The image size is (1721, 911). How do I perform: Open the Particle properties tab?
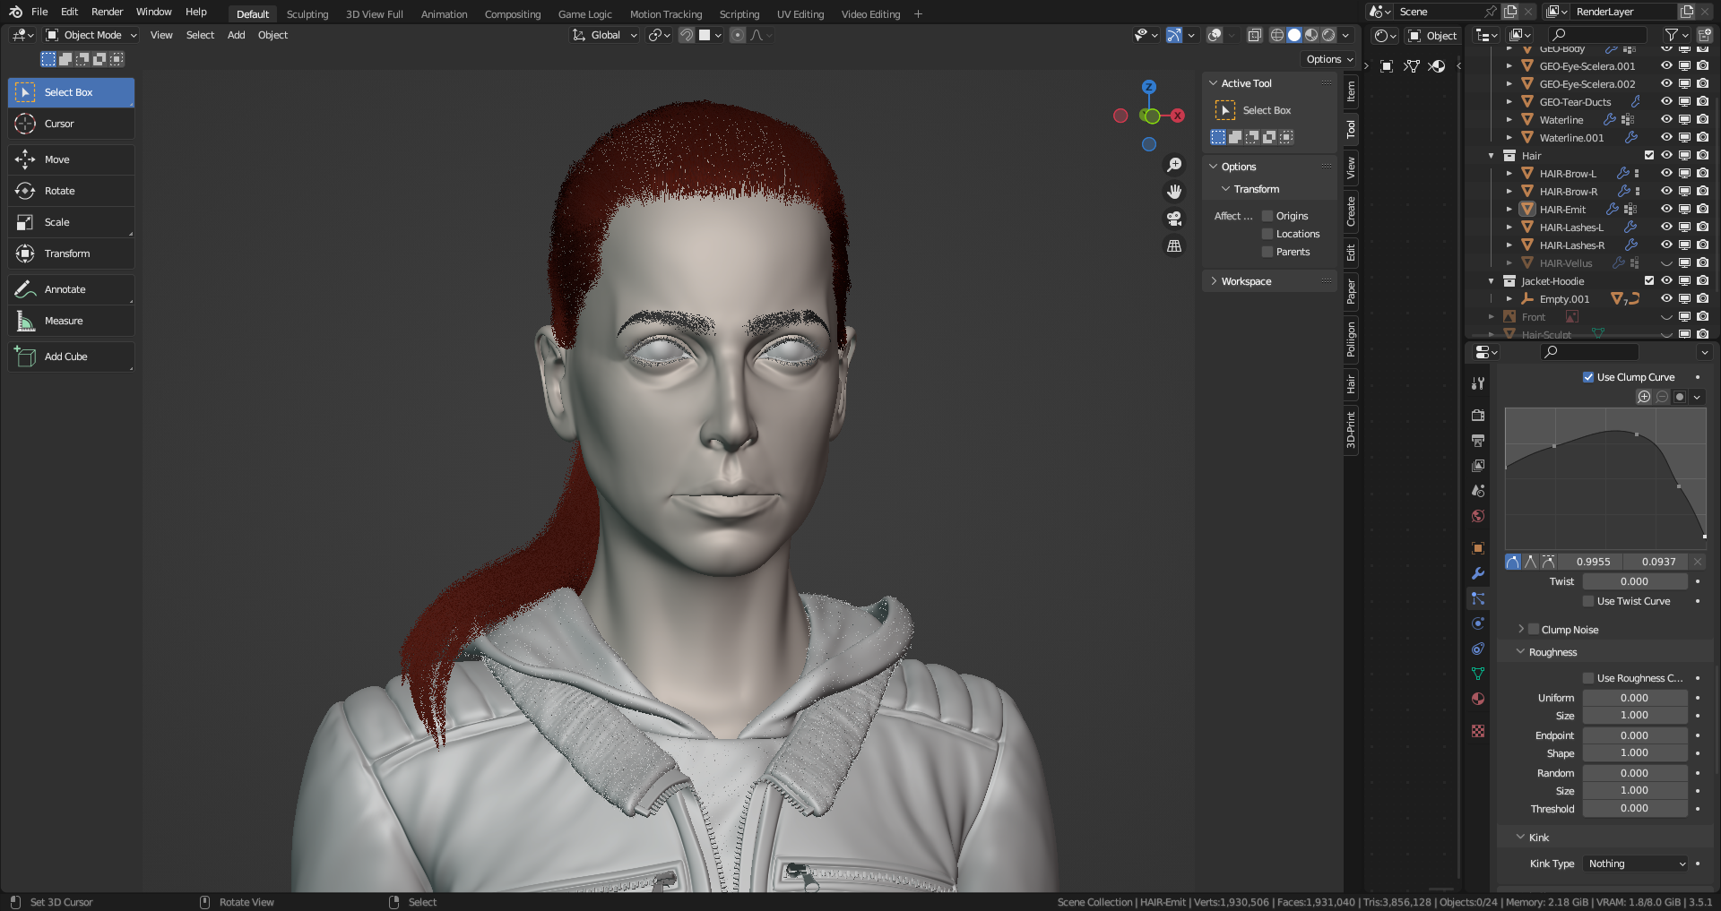pyautogui.click(x=1478, y=598)
